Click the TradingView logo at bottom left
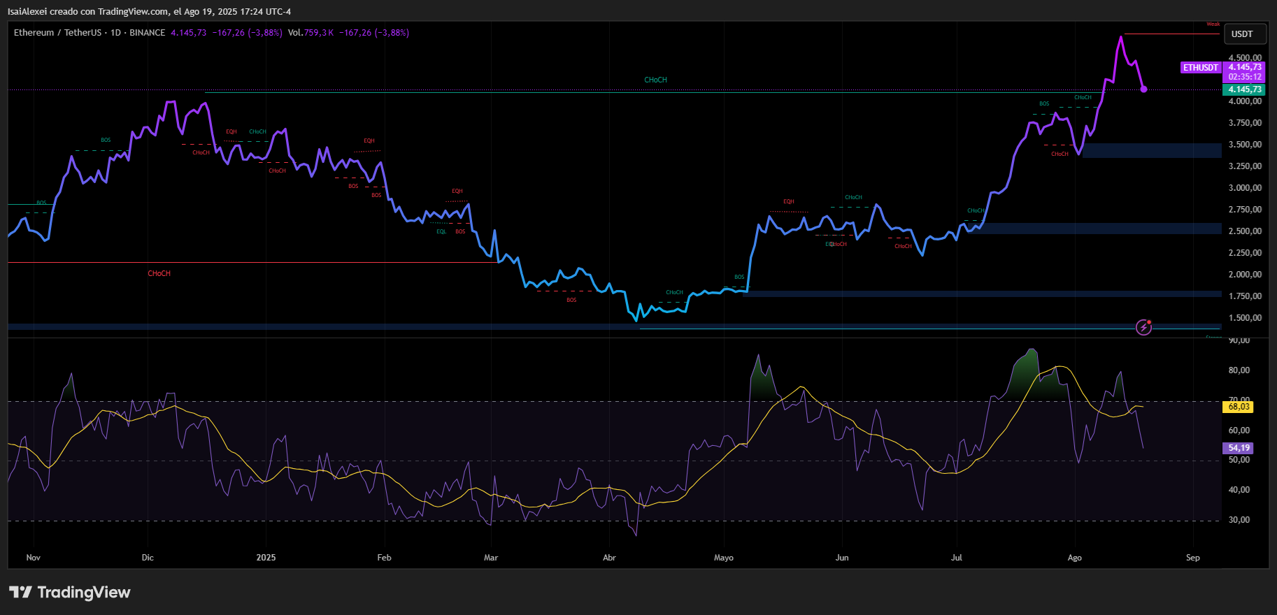This screenshot has height=615, width=1277. 70,593
